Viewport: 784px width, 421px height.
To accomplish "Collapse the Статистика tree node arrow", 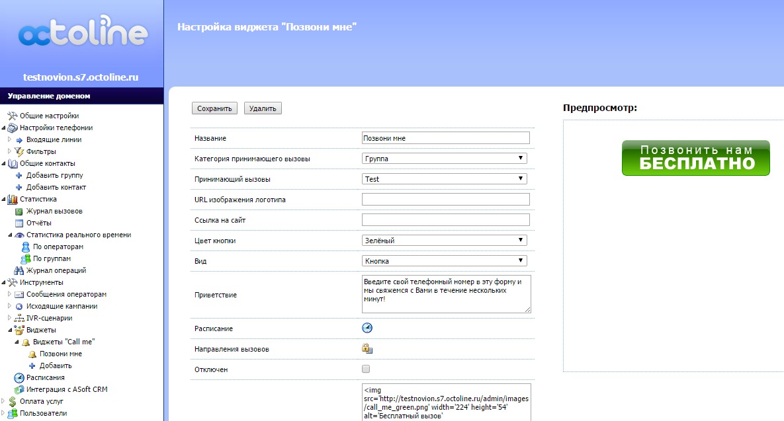I will coord(3,199).
